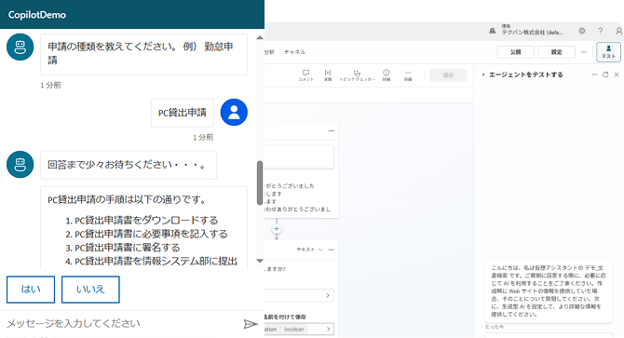Click list item PC貸出申請書に必要事項を記入する
The image size is (624, 338).
pyautogui.click(x=151, y=234)
